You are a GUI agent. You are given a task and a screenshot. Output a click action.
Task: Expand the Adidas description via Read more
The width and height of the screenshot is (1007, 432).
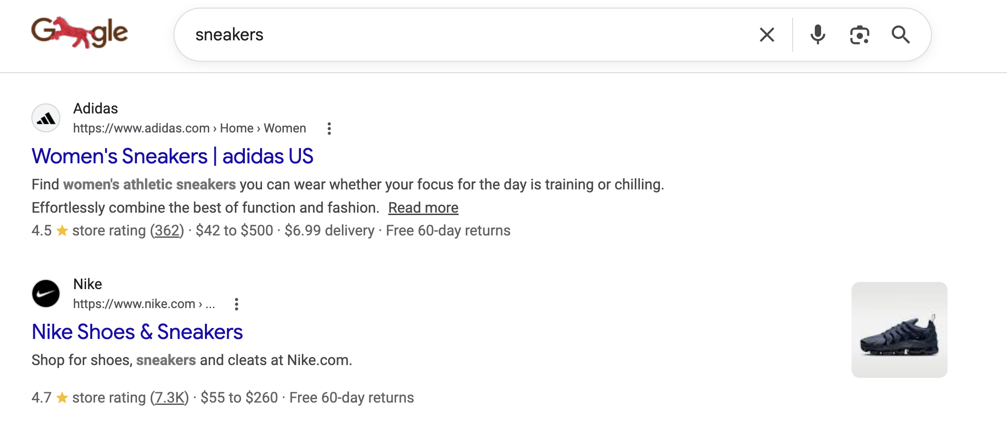coord(423,207)
